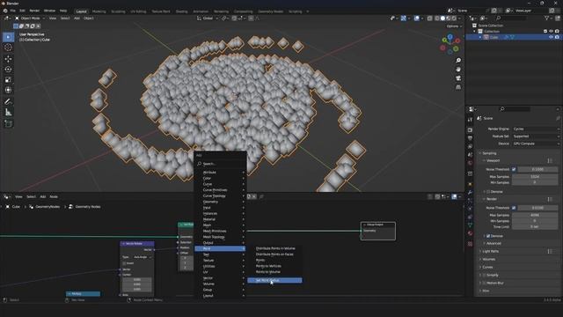Hide Collection via outliner eye icon
The height and width of the screenshot is (317, 563).
coord(551,32)
